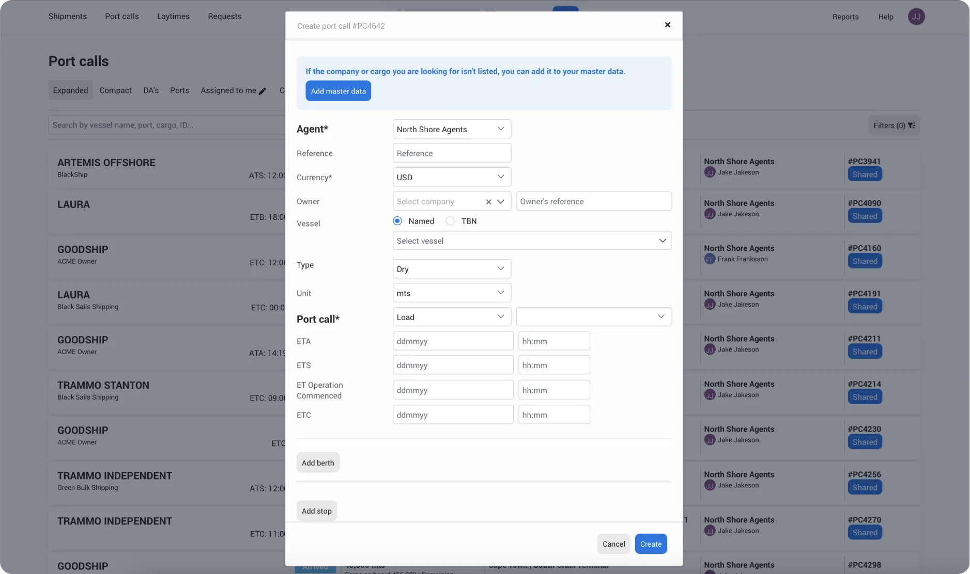Click the port calls search box
970x574 pixels.
tap(167, 125)
